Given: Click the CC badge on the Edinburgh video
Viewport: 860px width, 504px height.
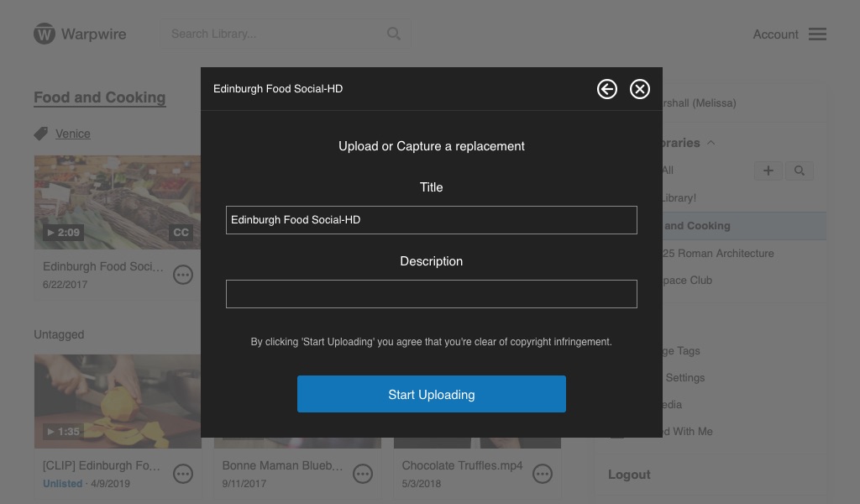Looking at the screenshot, I should 181,233.
